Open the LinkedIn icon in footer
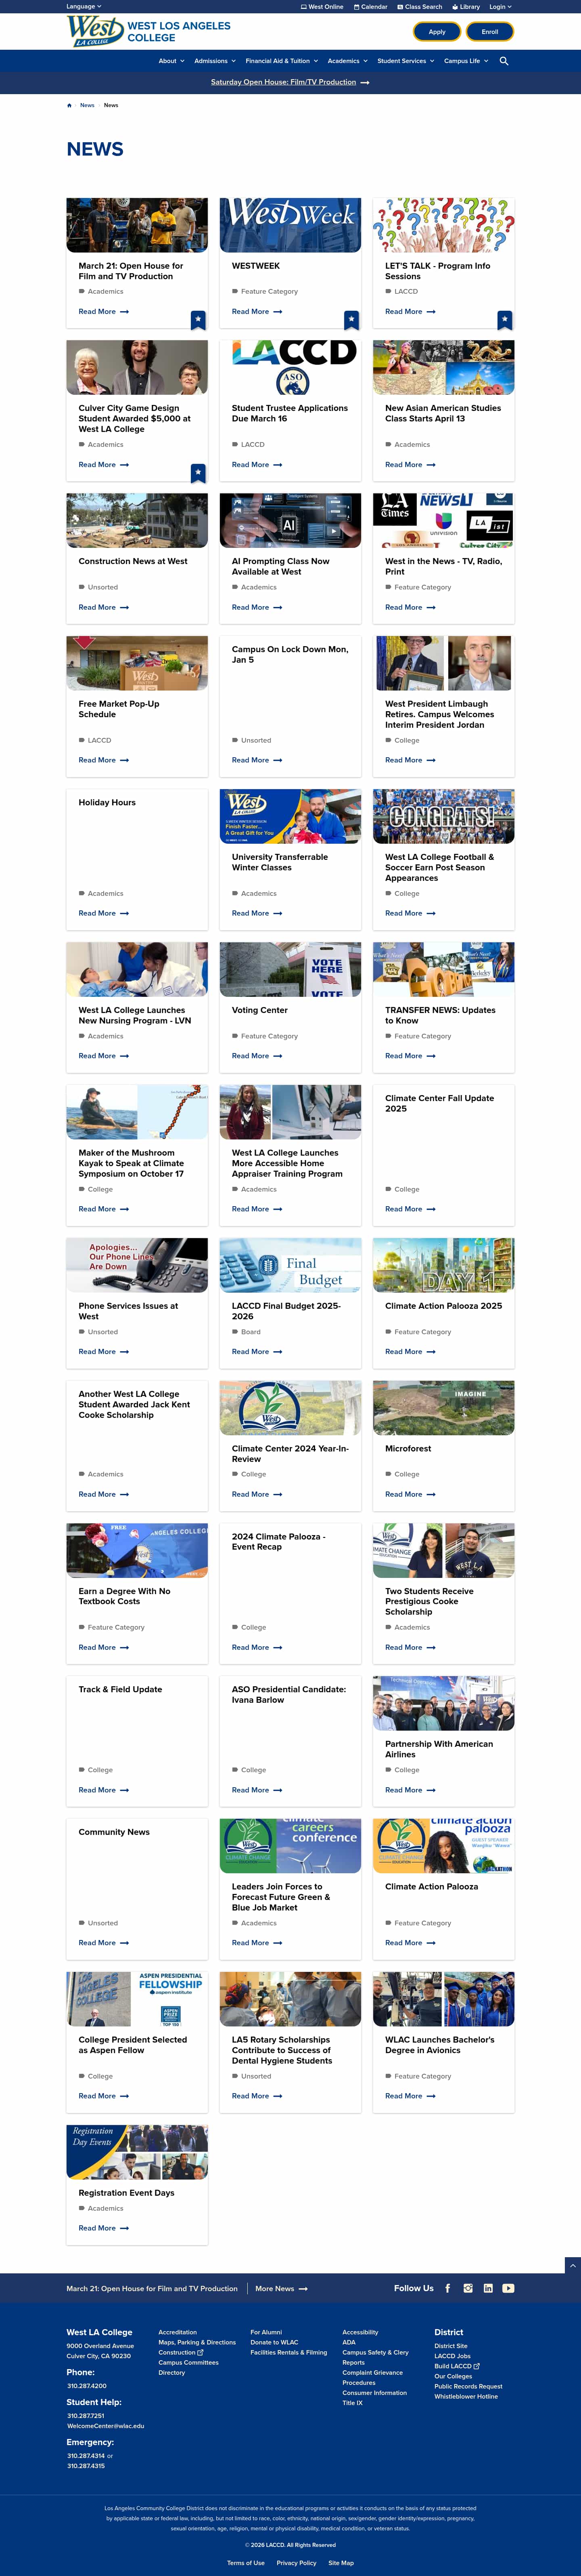581x2576 pixels. point(488,2288)
